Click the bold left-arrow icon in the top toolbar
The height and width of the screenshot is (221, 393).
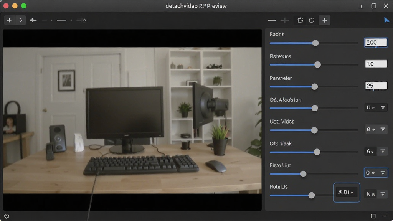tap(33, 20)
